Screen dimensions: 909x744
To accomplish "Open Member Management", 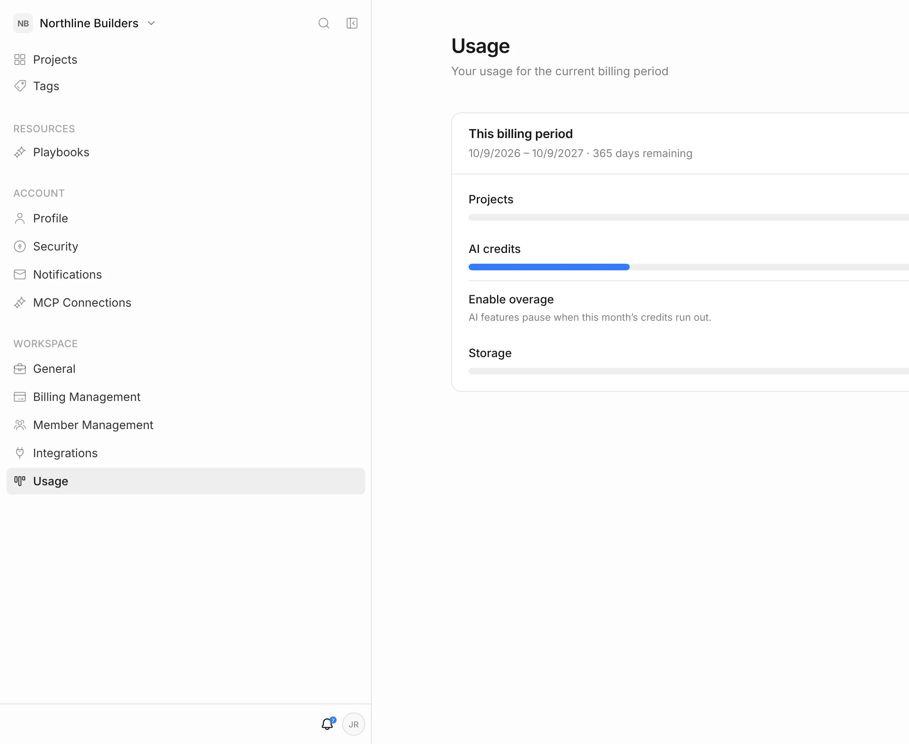I will pos(186,425).
